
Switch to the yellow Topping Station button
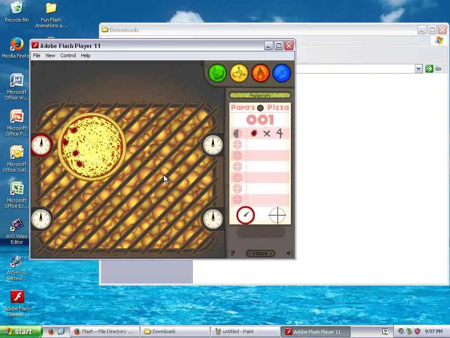239,73
